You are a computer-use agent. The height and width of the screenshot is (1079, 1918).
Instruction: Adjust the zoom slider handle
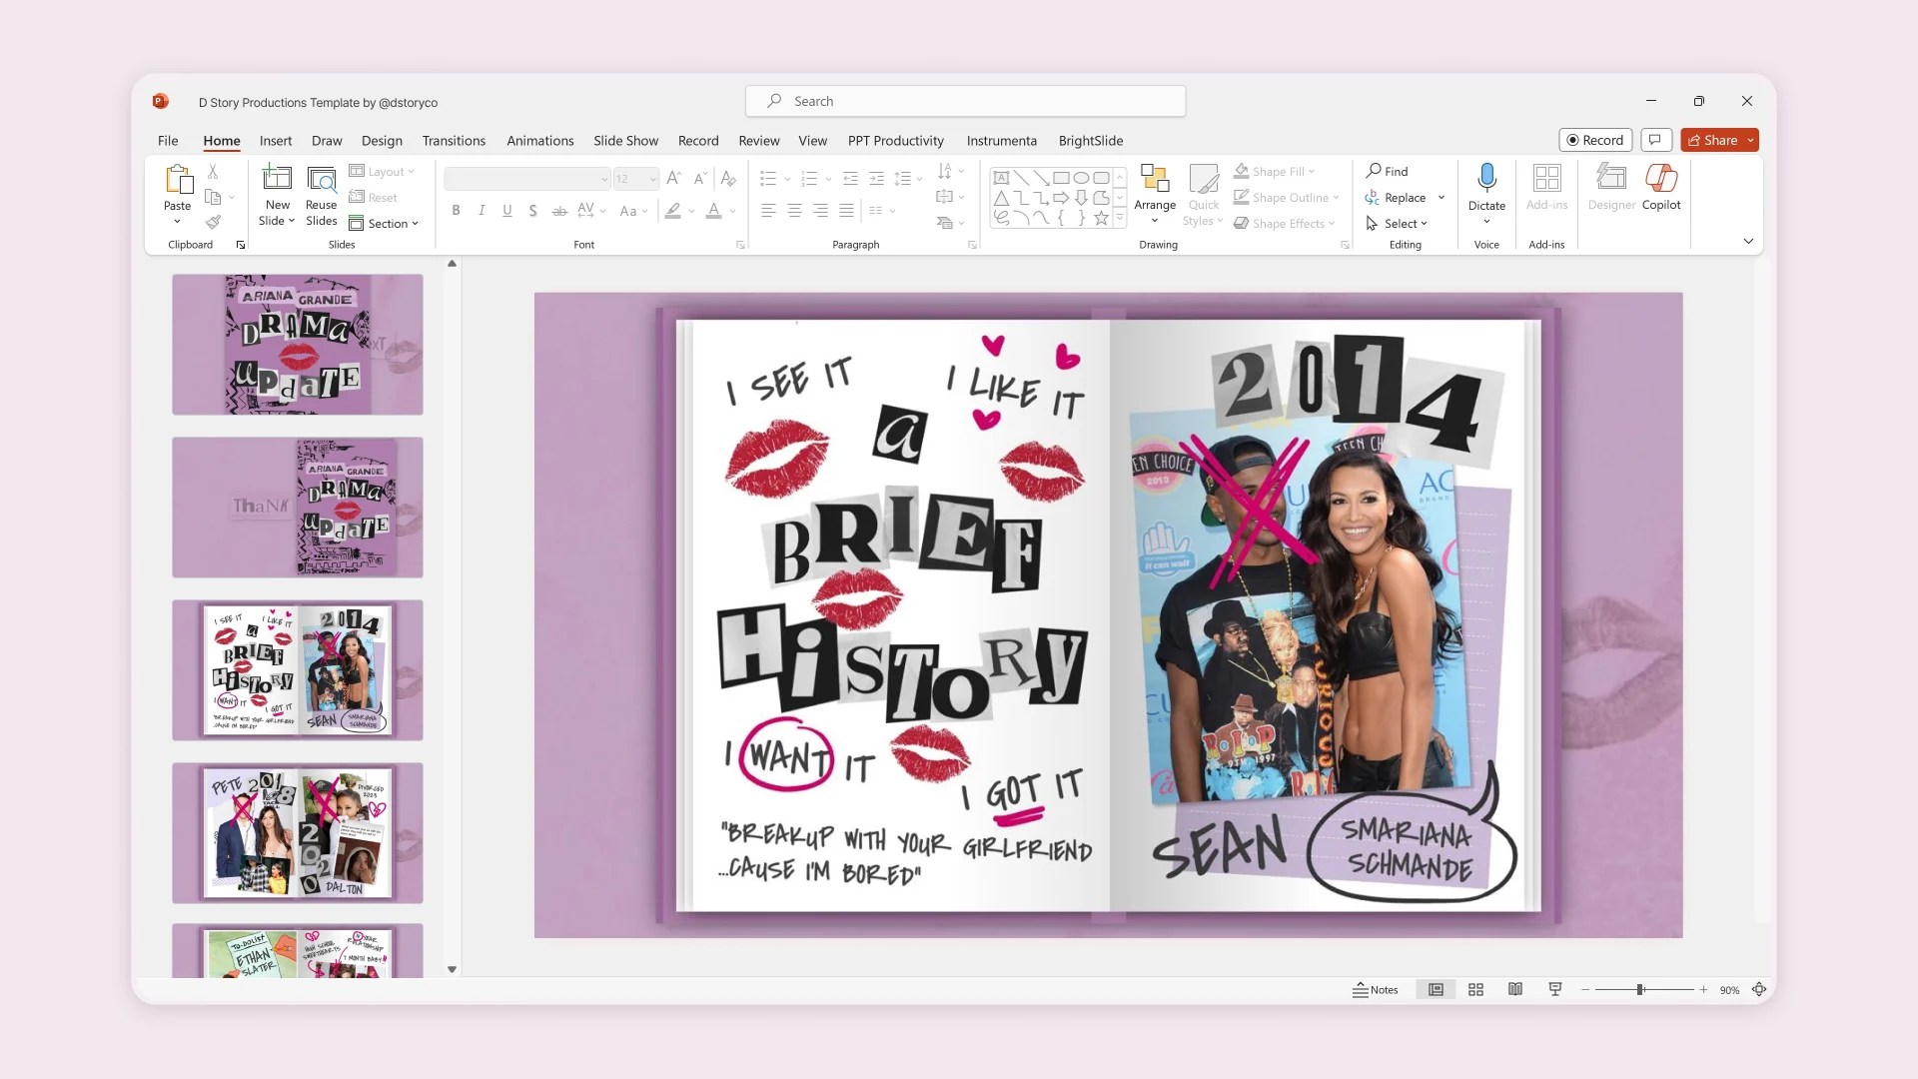[x=1639, y=989]
